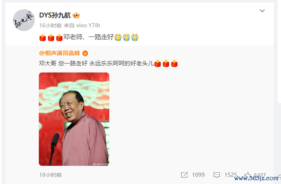
Task: Click the last candle emoji after 好老头儿
Action: point(174,63)
